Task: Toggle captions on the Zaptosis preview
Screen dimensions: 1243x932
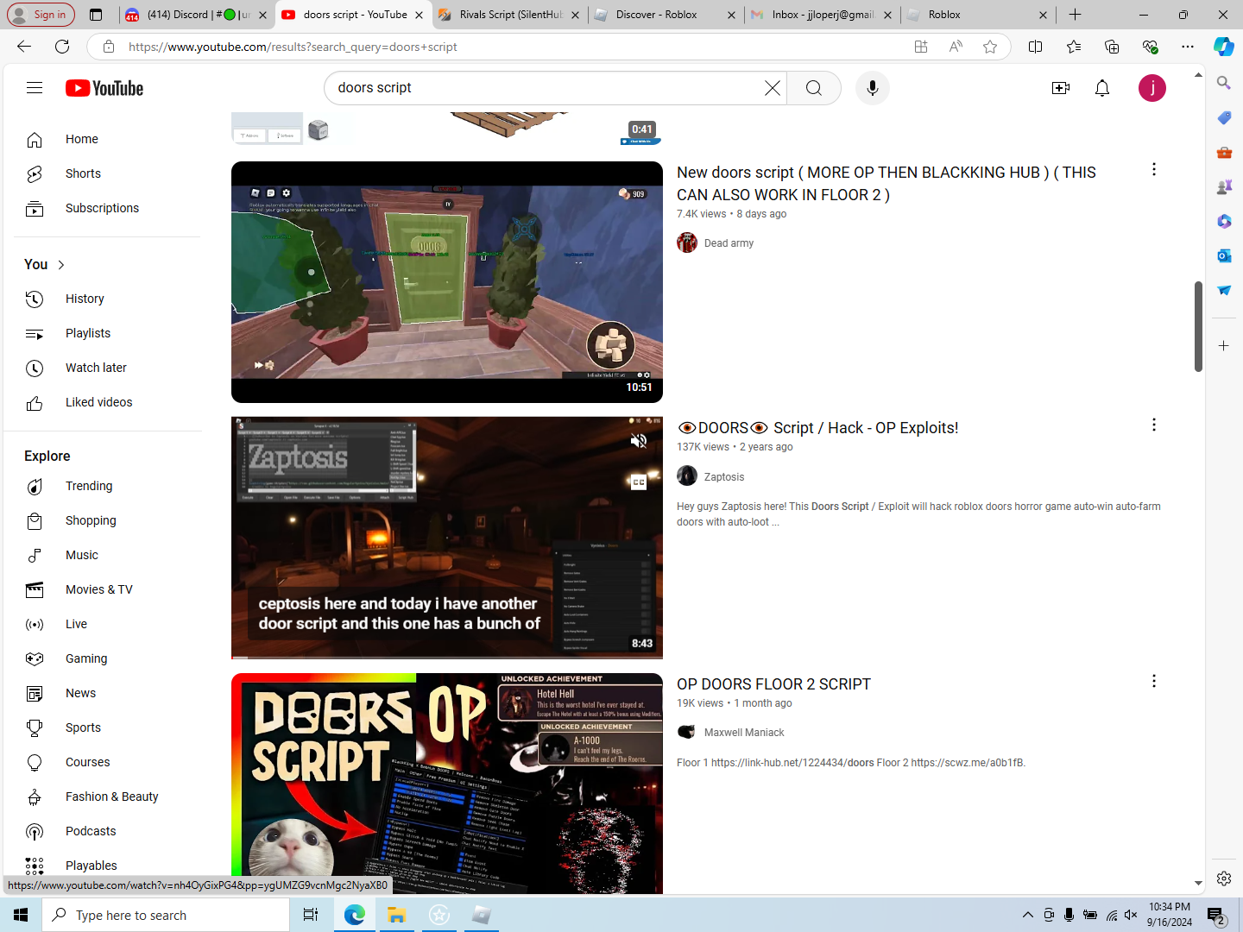Action: click(x=639, y=482)
